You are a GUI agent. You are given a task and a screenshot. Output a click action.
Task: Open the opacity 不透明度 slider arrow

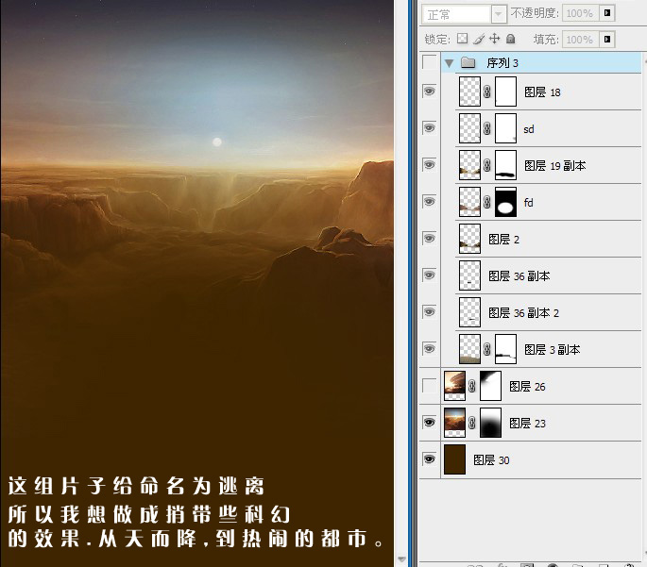point(607,13)
